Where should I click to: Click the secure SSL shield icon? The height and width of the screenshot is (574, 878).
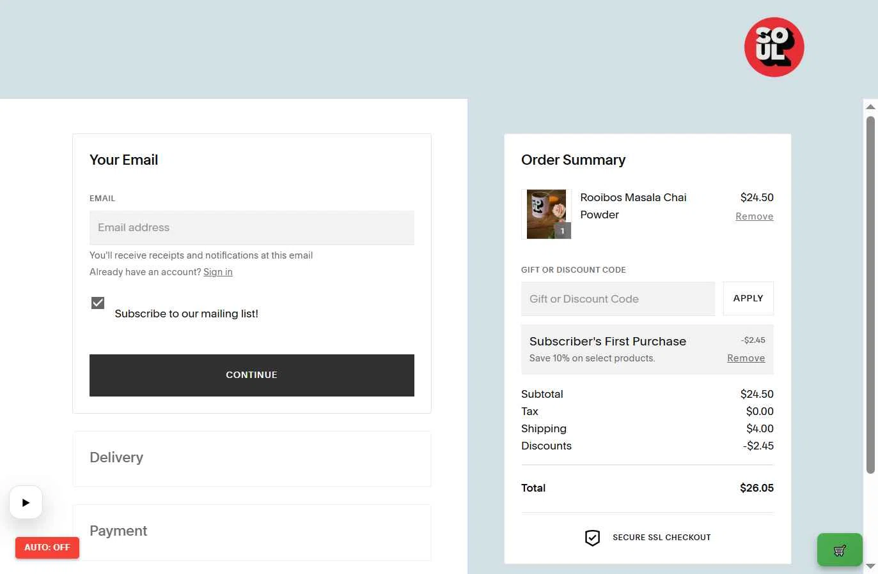(x=592, y=538)
